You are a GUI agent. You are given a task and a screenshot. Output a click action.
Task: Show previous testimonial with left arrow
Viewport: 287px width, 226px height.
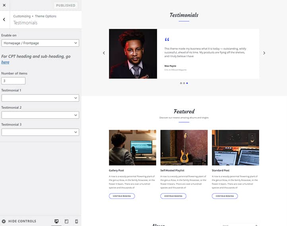pyautogui.click(x=104, y=53)
